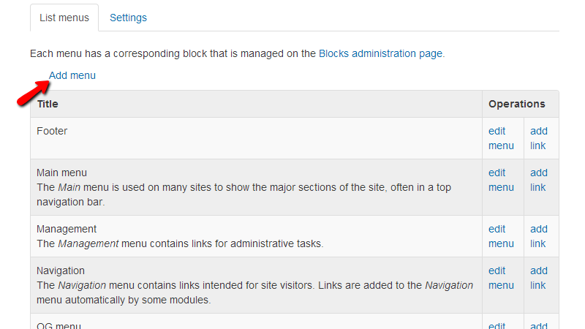Open the Settings tab

pos(128,18)
